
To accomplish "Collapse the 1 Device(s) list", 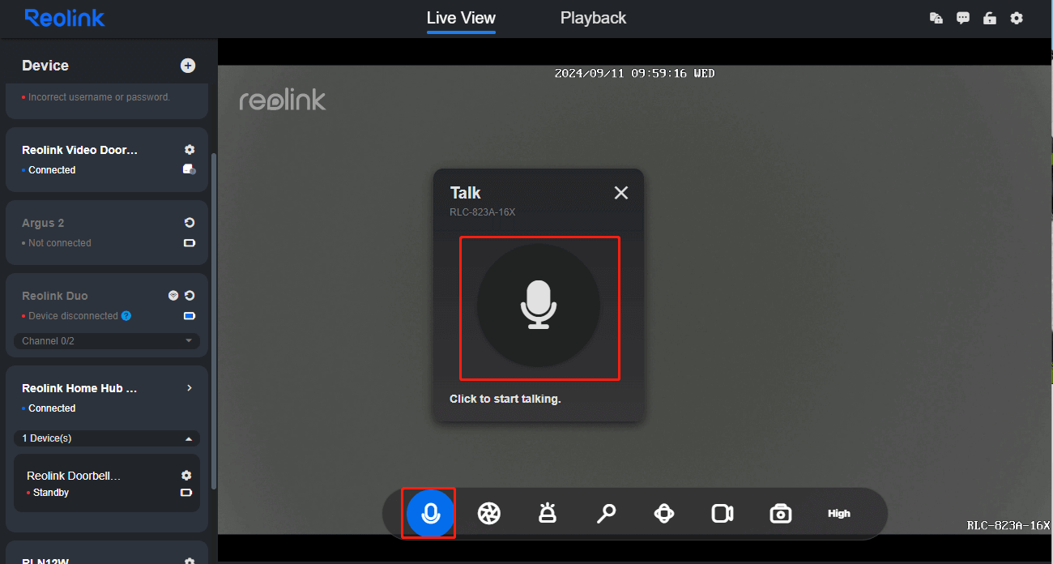I will click(107, 438).
